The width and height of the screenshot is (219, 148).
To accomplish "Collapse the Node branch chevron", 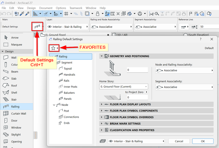I will [54, 105].
